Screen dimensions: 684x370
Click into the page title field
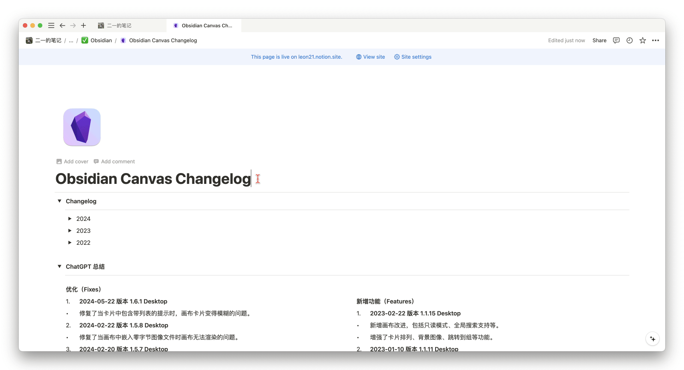click(x=342, y=179)
